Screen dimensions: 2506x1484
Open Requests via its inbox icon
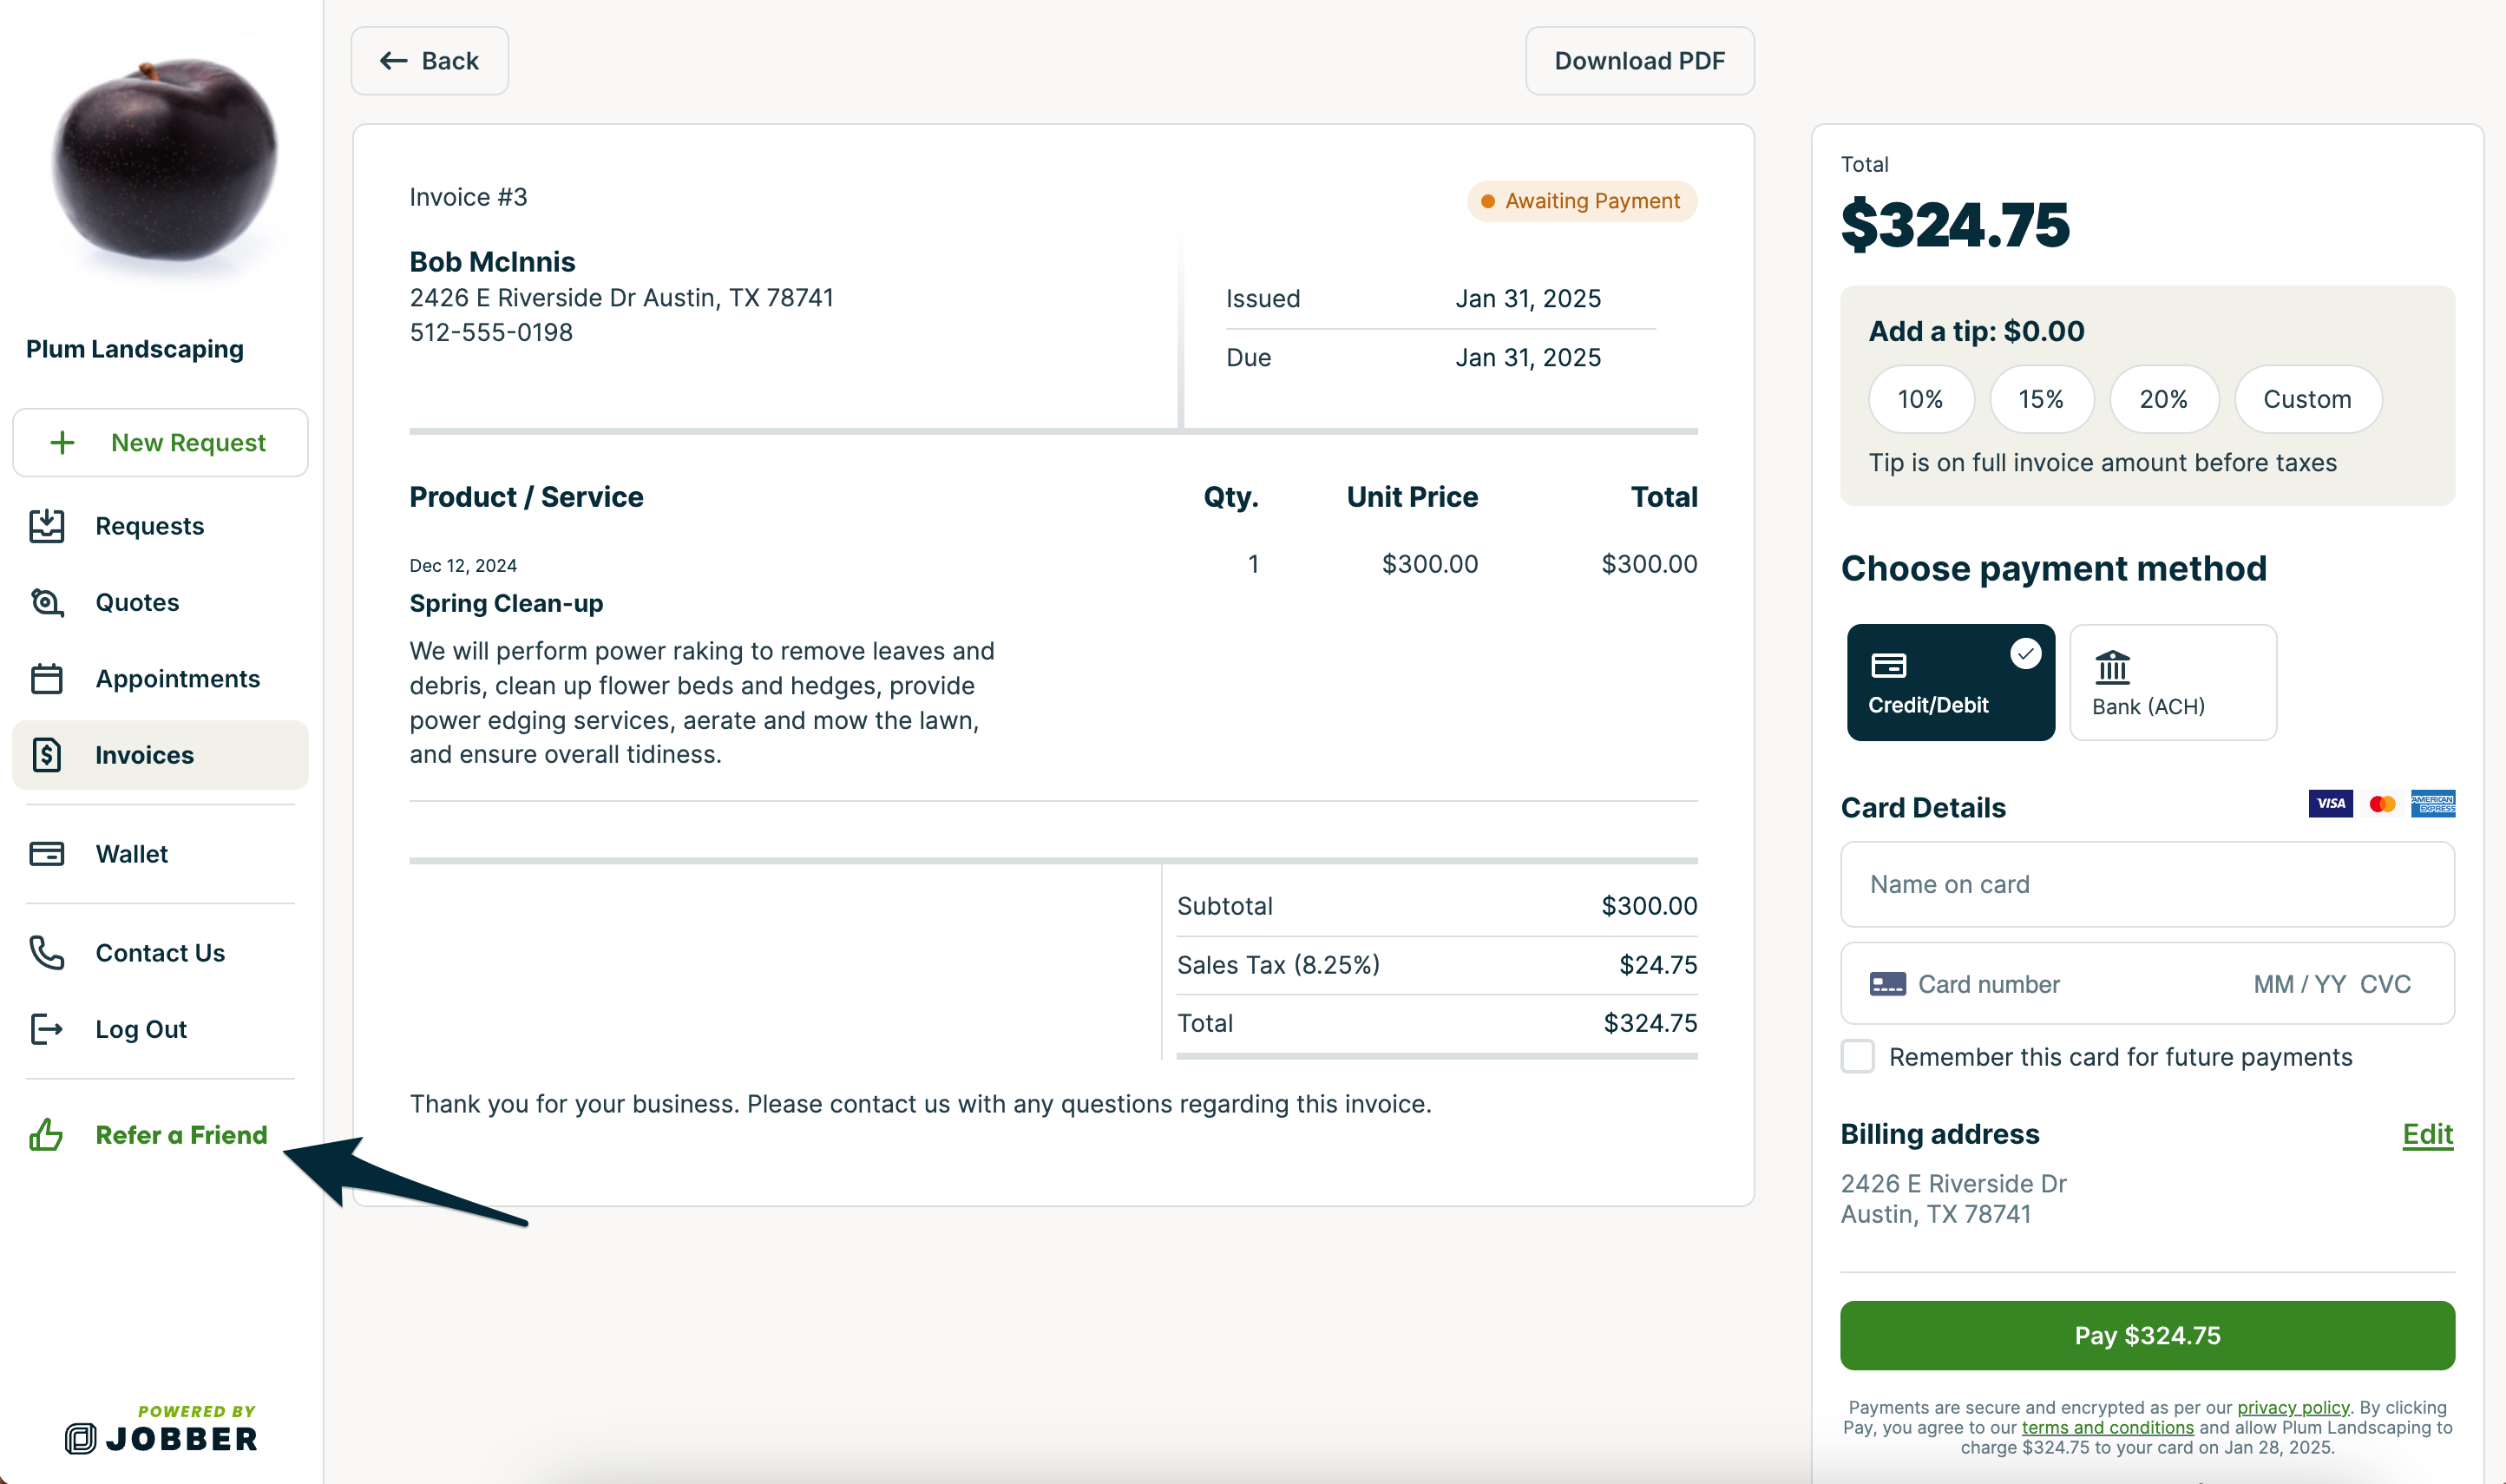coord(47,526)
